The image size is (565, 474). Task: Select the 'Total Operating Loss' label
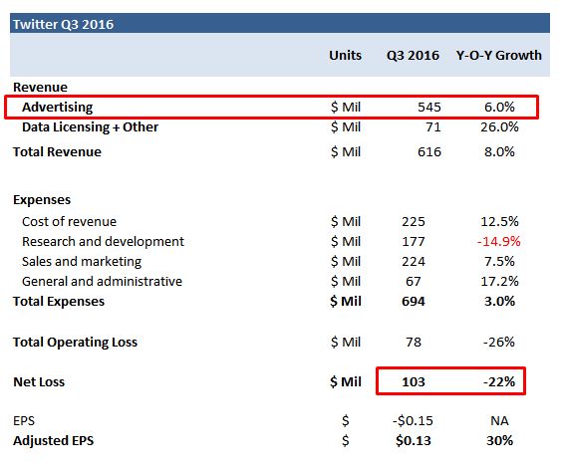(x=76, y=343)
